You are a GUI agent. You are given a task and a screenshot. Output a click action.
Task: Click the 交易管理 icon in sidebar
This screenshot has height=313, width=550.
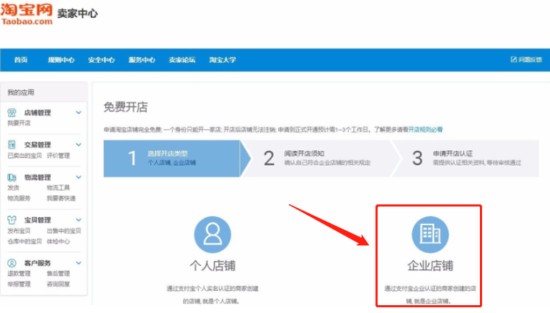tap(11, 145)
